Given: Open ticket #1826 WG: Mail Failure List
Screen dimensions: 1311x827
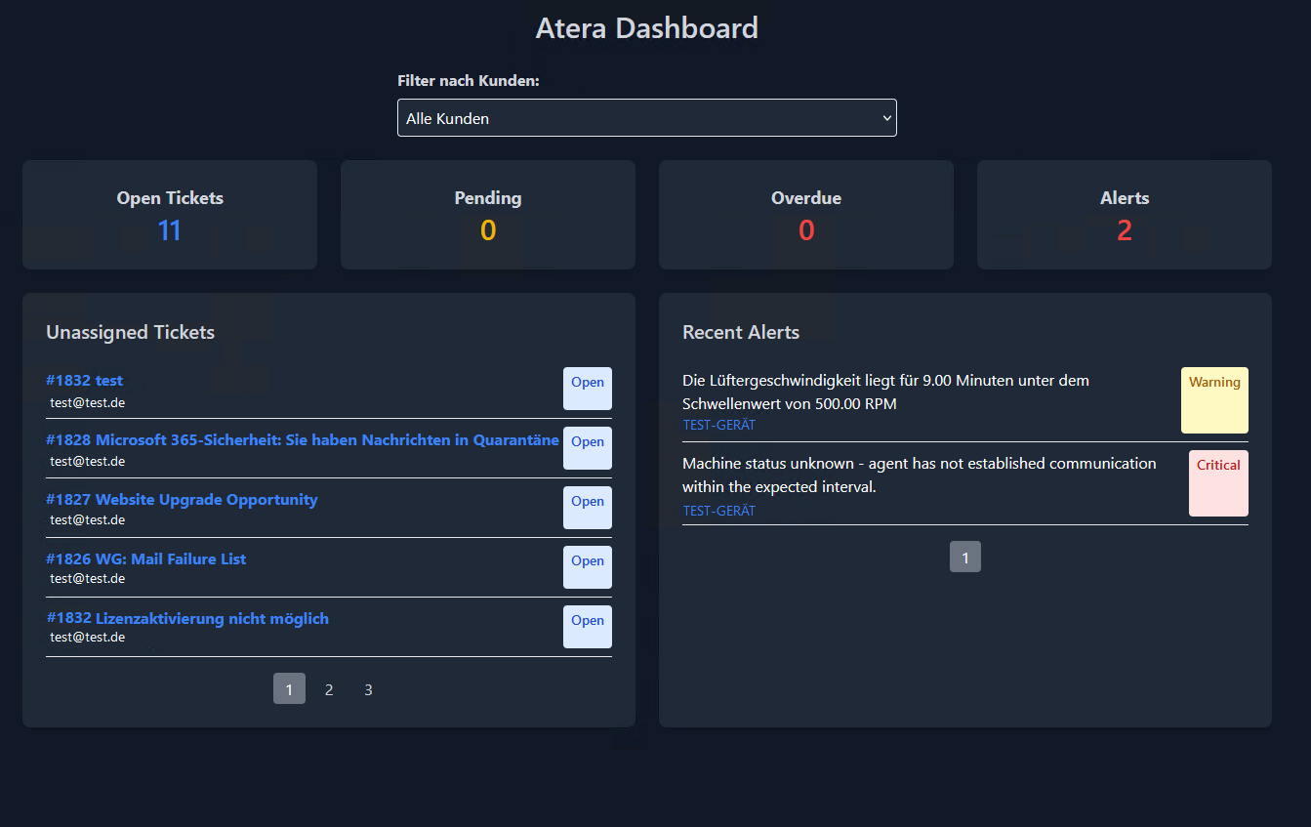Looking at the screenshot, I should (145, 558).
